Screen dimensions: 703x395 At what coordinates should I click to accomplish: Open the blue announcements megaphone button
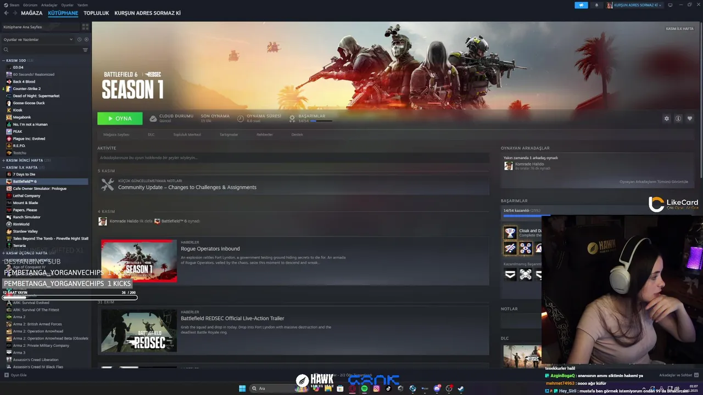[x=581, y=5]
